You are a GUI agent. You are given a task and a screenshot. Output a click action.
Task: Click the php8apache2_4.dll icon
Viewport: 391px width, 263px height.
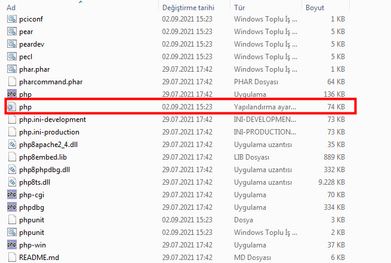[x=12, y=145]
